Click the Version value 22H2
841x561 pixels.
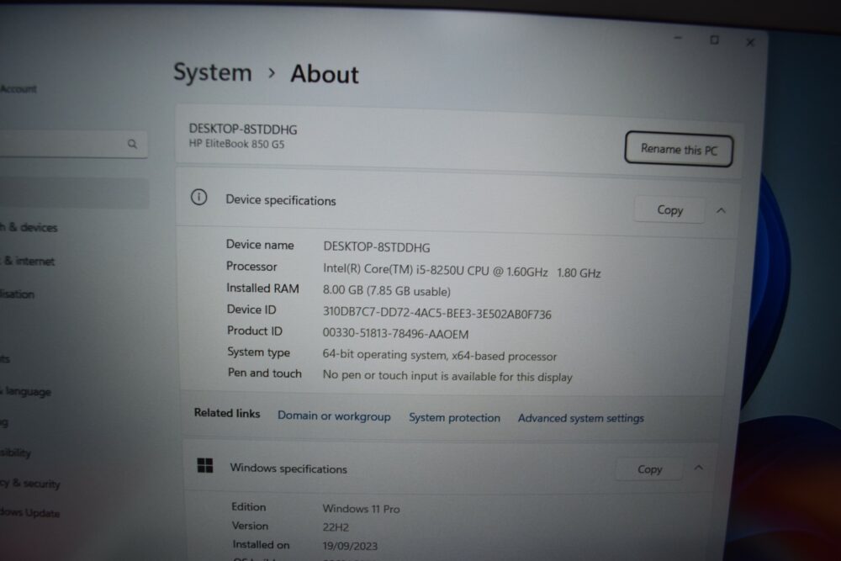336,527
